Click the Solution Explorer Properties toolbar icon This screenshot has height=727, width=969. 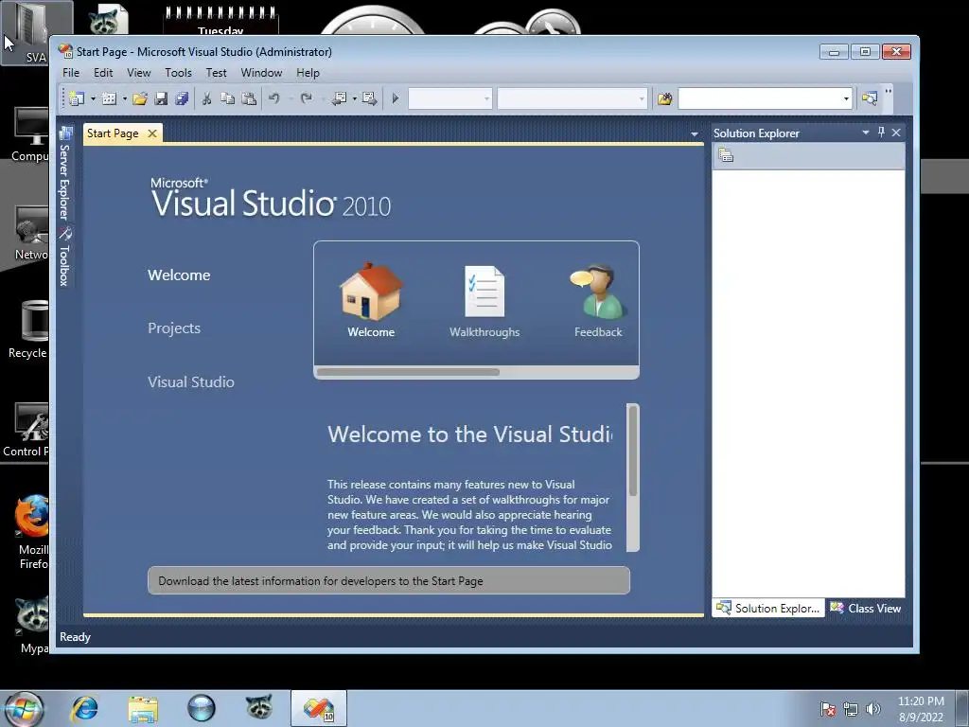pyautogui.click(x=726, y=156)
